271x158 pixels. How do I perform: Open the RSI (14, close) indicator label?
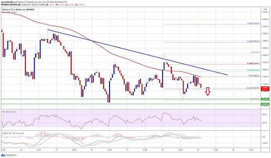click(x=9, y=112)
